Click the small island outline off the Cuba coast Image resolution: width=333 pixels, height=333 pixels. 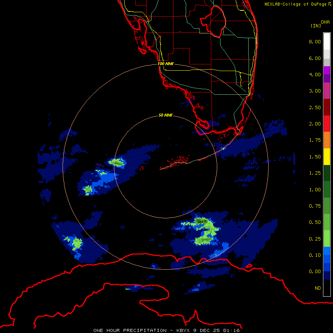[249, 266]
